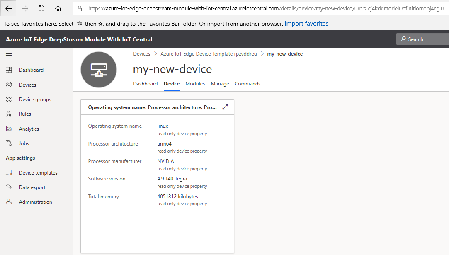Click the 'Processor architecture' label
449x255 pixels.
pos(113,144)
